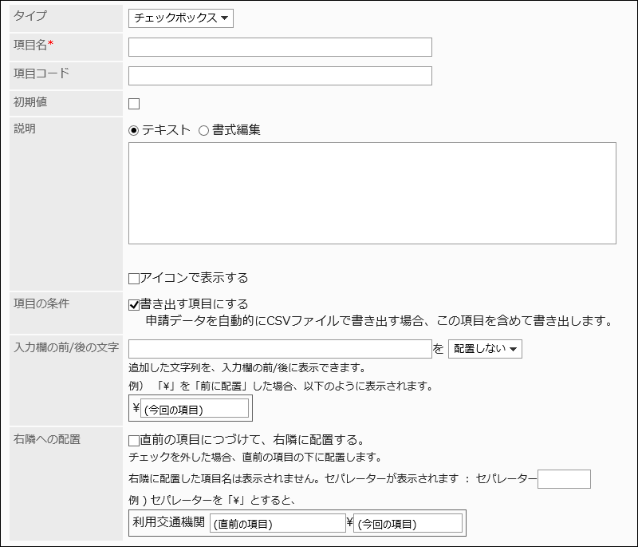Screen dimensions: 638x547
Task: Click the (直前の項目) example field
Action: pyautogui.click(x=278, y=523)
